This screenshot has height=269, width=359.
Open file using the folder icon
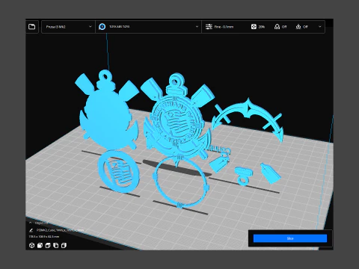(32, 27)
